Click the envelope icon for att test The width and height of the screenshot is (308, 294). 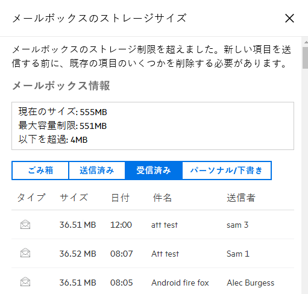[25, 224]
